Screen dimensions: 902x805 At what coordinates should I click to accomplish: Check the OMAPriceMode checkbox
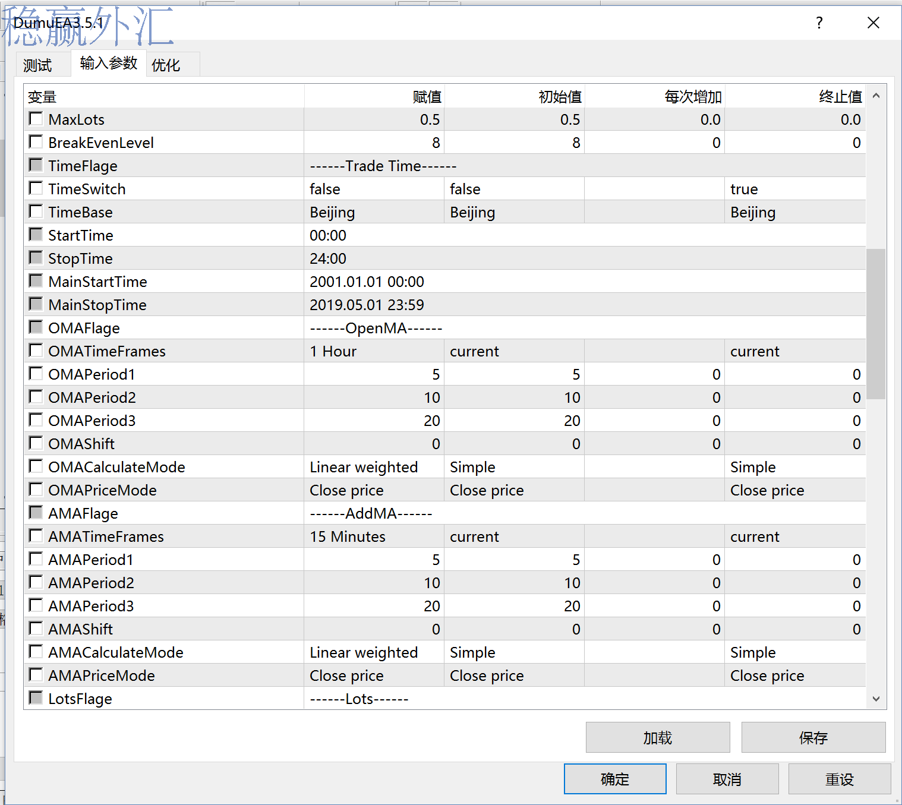pos(36,490)
